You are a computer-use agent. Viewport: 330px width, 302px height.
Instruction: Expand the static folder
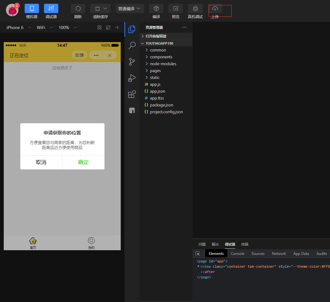(166, 78)
